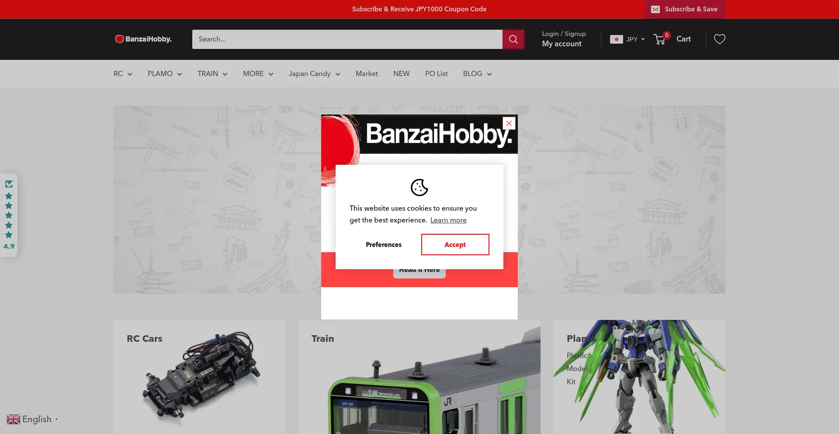Open the Market menu item
Viewport: 839px width, 434px height.
click(x=366, y=74)
